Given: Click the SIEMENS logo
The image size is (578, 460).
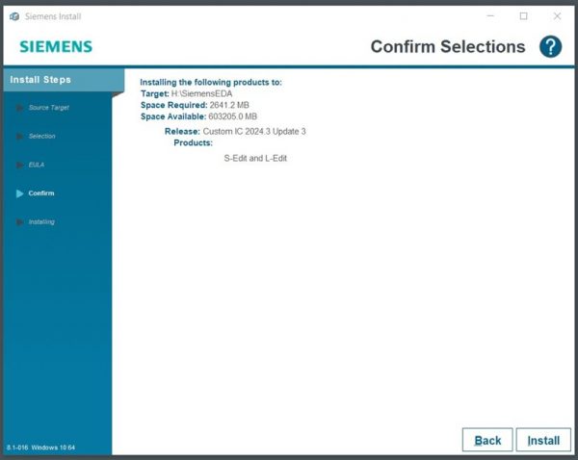Looking at the screenshot, I should (x=56, y=47).
